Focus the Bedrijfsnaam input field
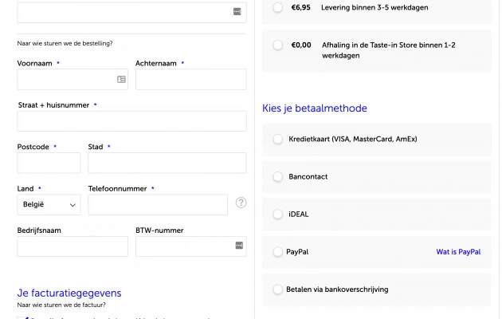Viewport: 502px width, 319px height. 73,246
